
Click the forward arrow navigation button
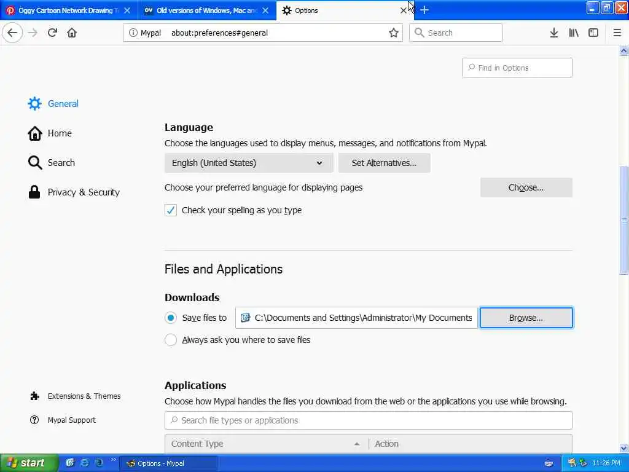pos(33,33)
